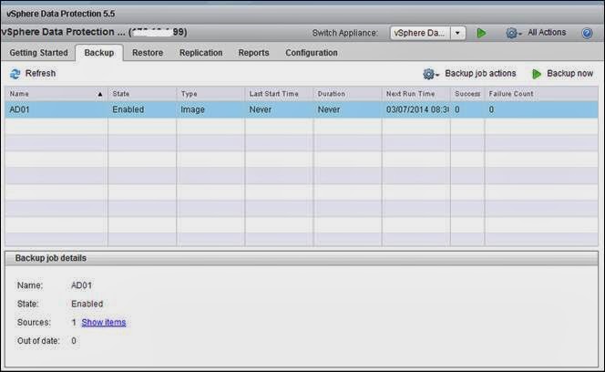Expand the Switch Appliance dropdown arrow

457,33
